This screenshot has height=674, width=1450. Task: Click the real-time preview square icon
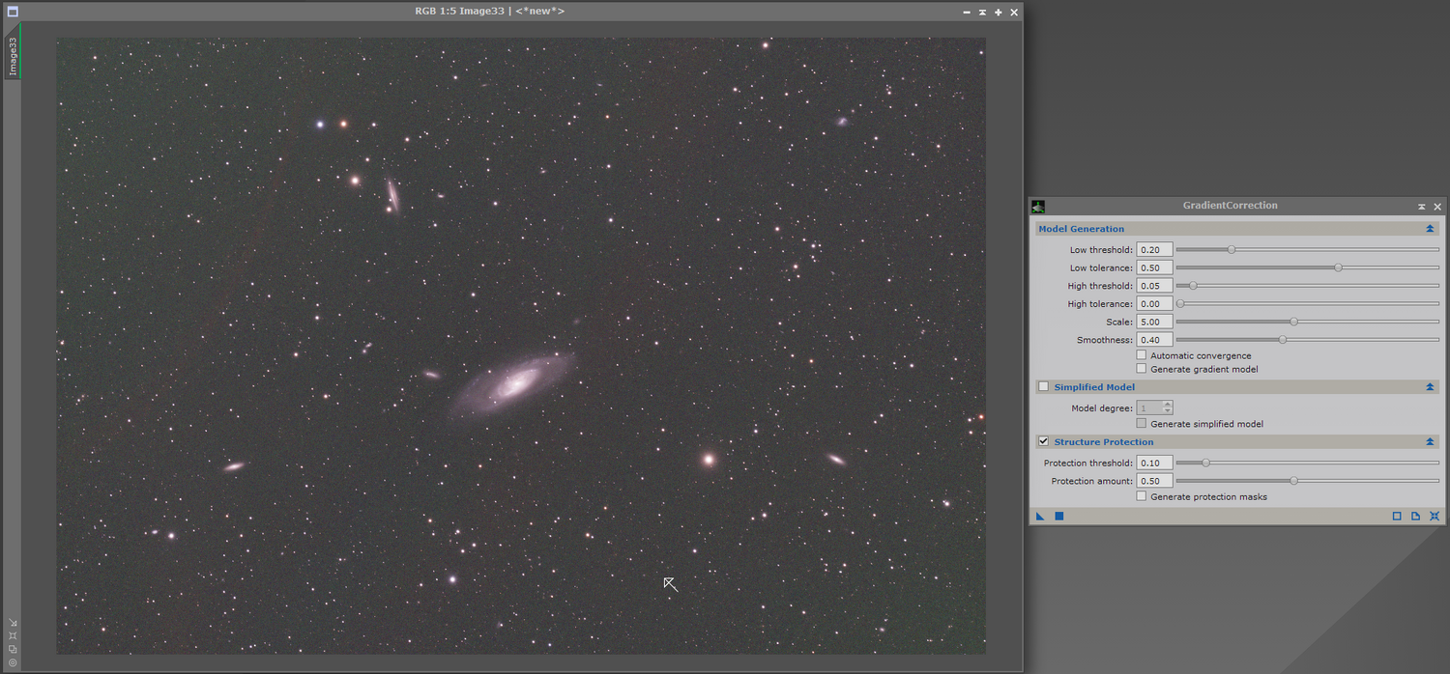1397,517
